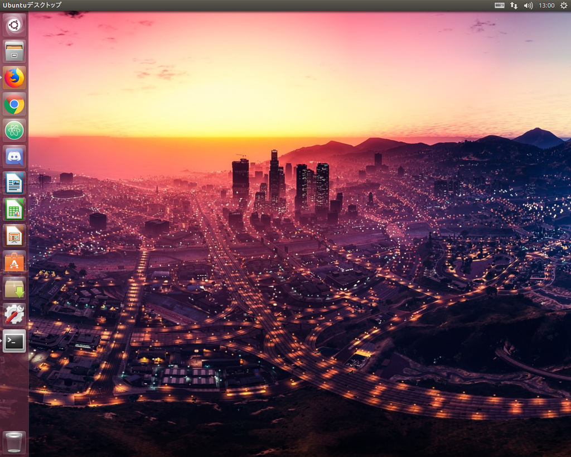This screenshot has height=457, width=571.
Task: Open Discord from the launcher
Action: click(x=14, y=157)
